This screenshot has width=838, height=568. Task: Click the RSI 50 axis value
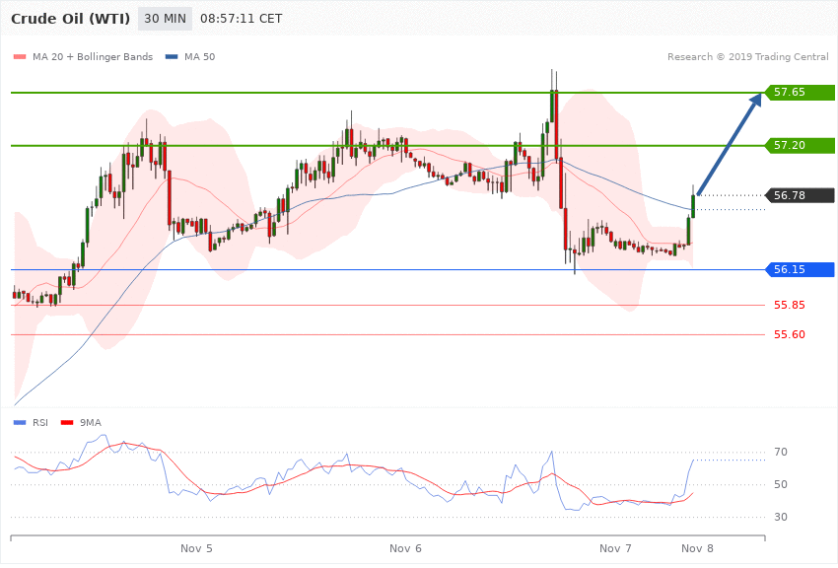781,484
